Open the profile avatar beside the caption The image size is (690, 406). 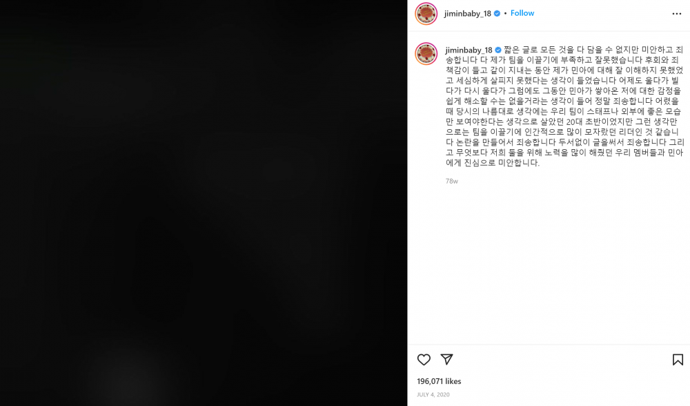426,54
